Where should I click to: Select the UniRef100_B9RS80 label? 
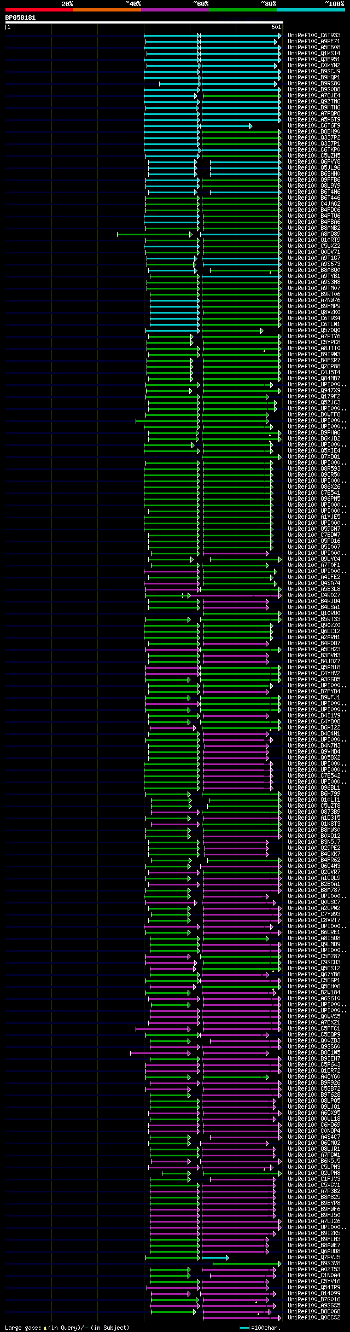[314, 84]
